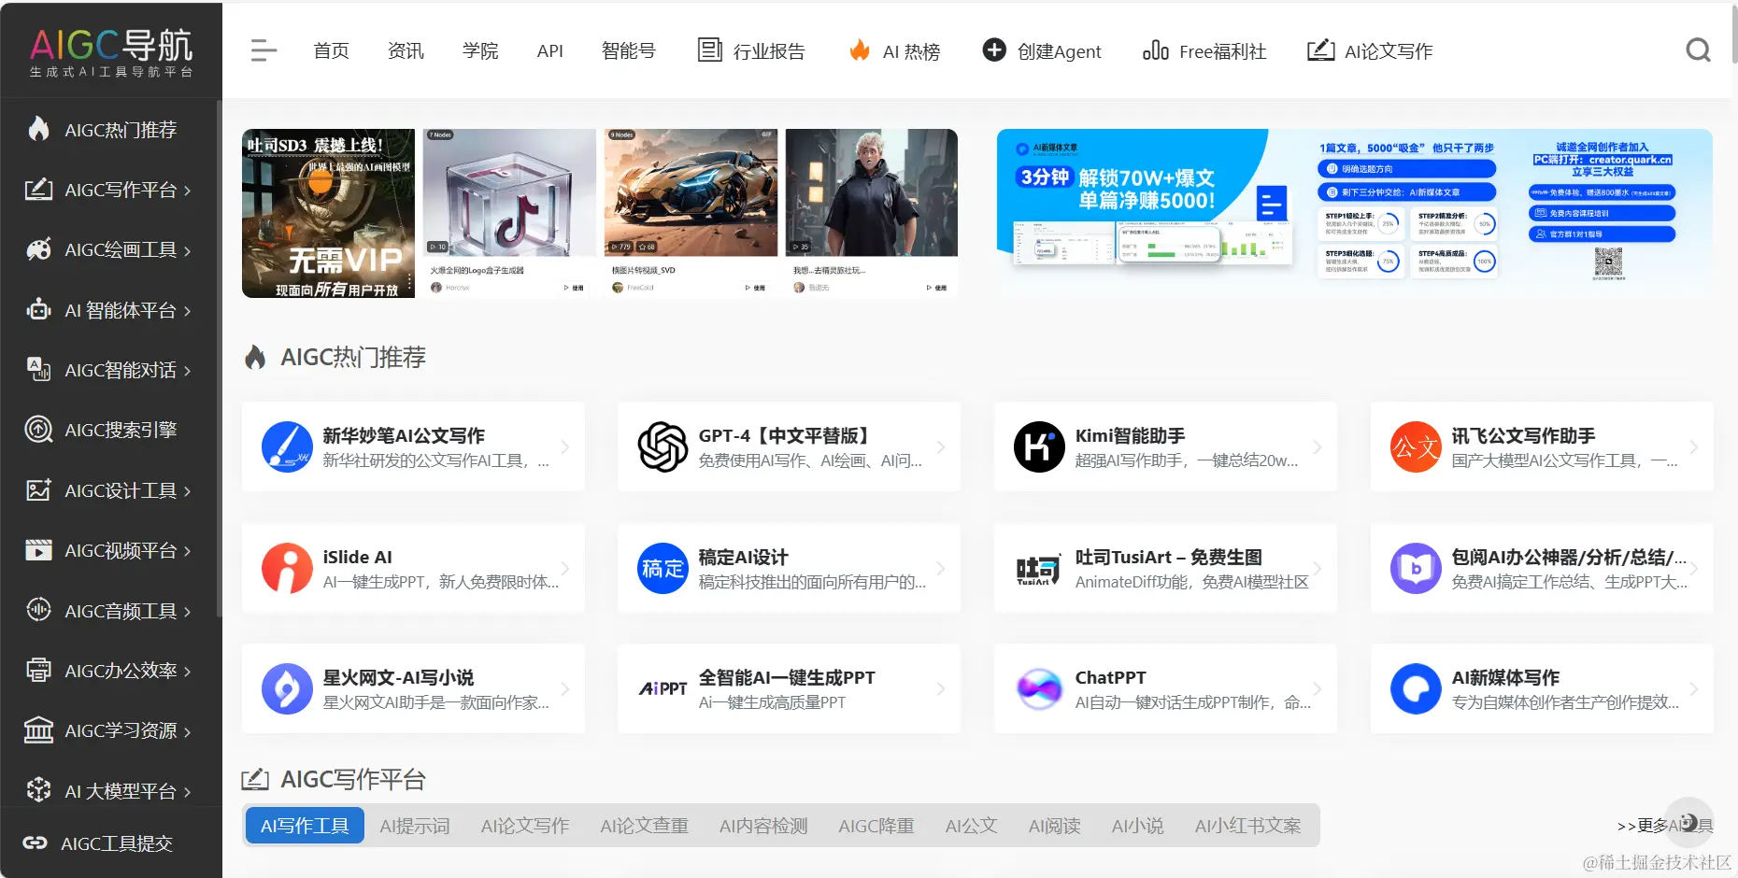Expand AIGC学习资源 sidebar submenu
This screenshot has height=878, width=1738.
pyautogui.click(x=187, y=731)
